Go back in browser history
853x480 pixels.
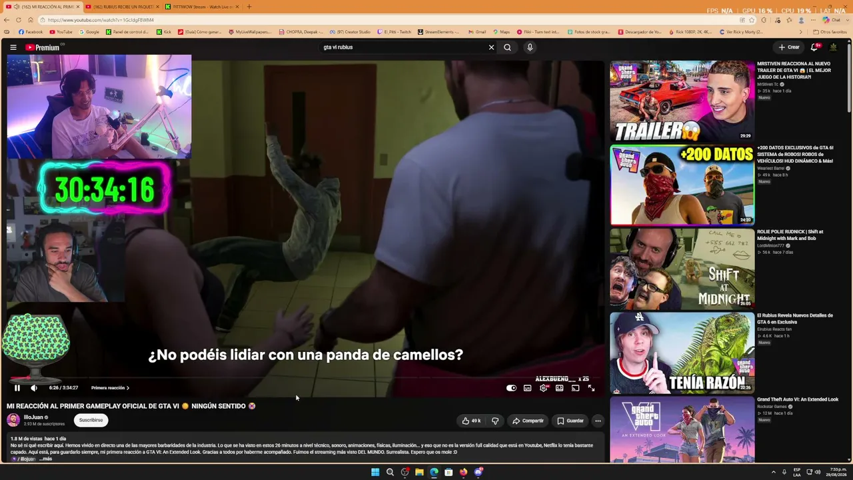[x=7, y=20]
